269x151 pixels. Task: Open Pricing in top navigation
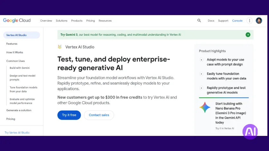[x=90, y=21]
